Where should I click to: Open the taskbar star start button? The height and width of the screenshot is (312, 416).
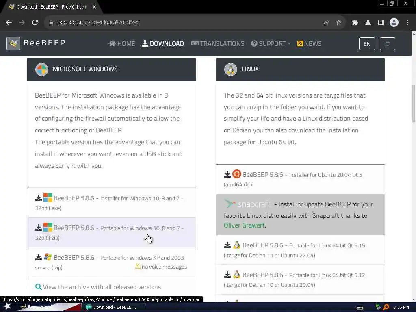coord(7,307)
